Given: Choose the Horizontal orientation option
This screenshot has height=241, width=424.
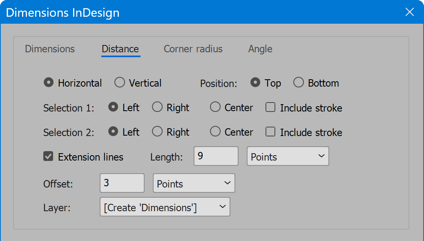Looking at the screenshot, I should [49, 83].
